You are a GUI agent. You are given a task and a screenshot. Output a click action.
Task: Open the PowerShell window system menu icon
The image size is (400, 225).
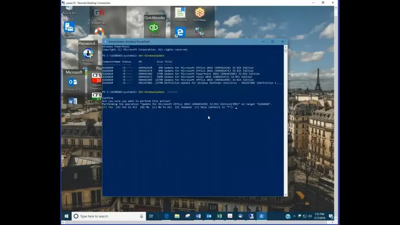[x=105, y=41]
